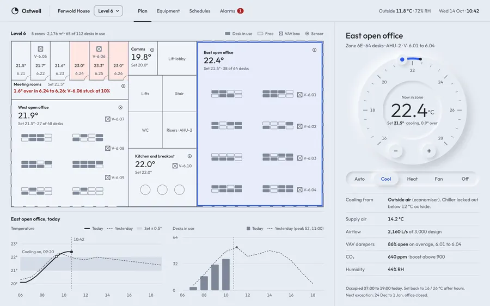
Task: Click the tallest desks-in-use bar at 10
Action: coord(226,274)
